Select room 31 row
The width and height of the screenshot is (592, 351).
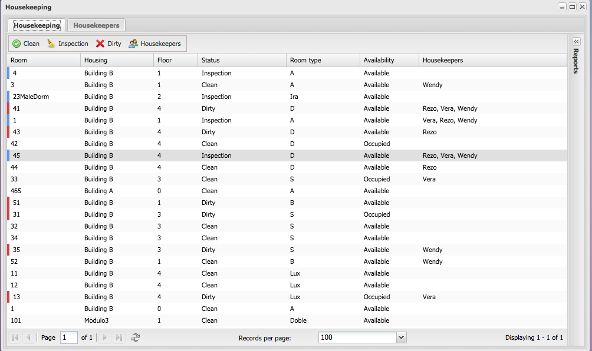point(287,214)
